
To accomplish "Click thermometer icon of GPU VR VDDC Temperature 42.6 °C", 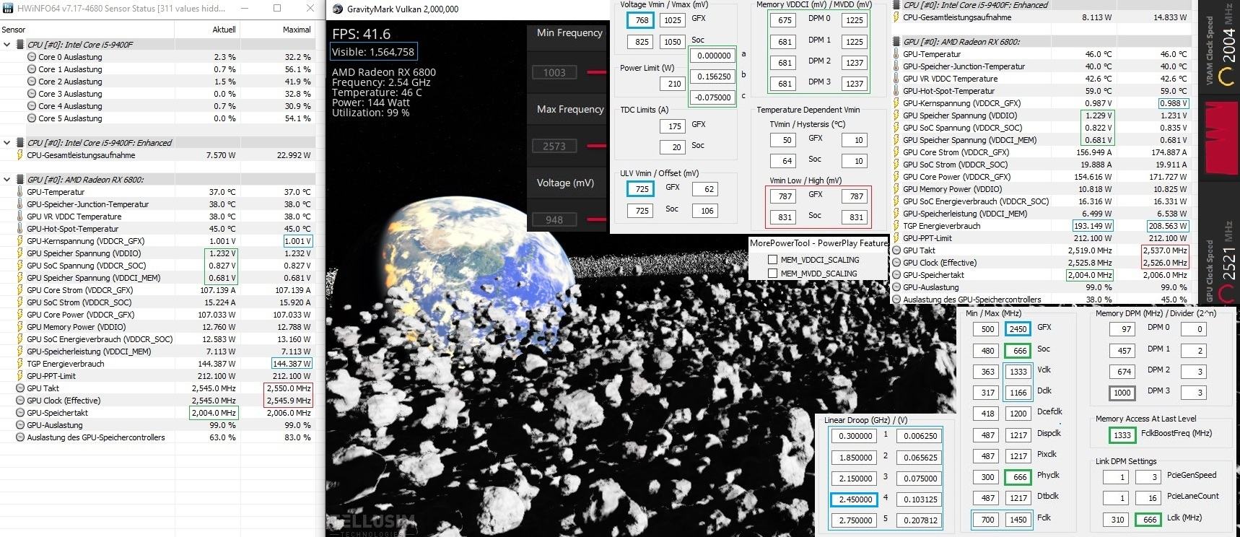I will point(896,79).
